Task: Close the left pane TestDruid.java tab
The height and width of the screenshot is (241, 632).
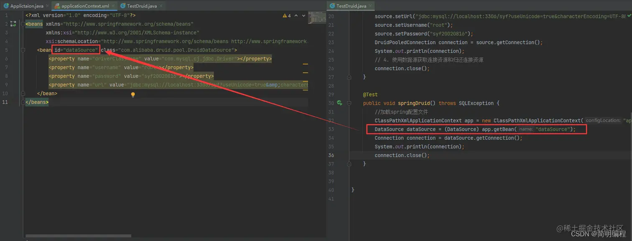Action: pos(161,6)
